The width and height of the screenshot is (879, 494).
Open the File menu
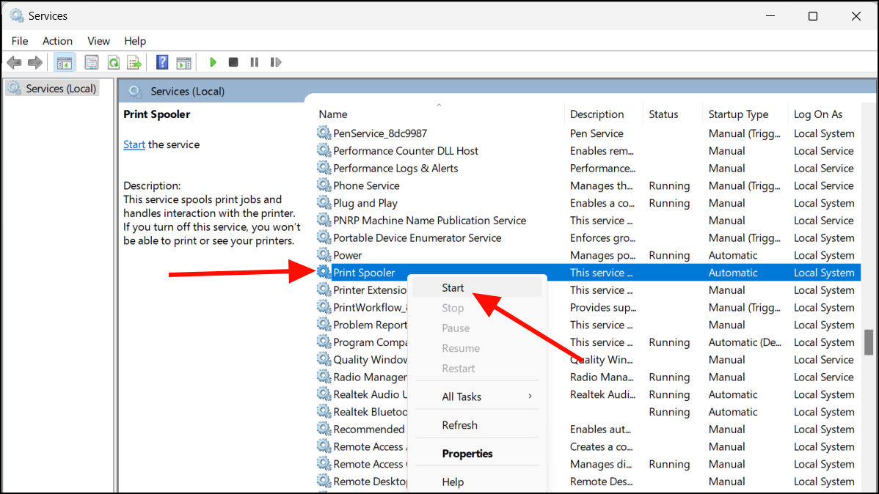tap(19, 41)
